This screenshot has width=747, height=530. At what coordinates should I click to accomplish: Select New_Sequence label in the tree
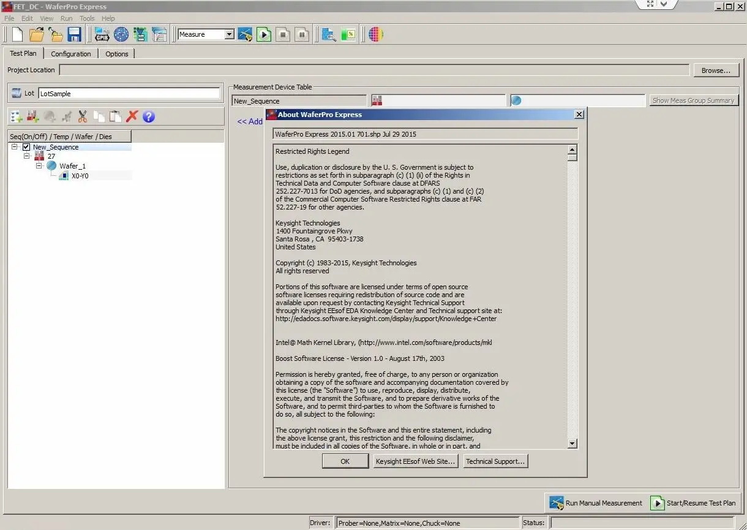56,147
